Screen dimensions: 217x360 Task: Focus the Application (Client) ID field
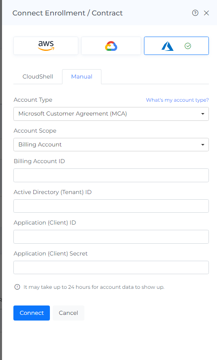pos(111,237)
